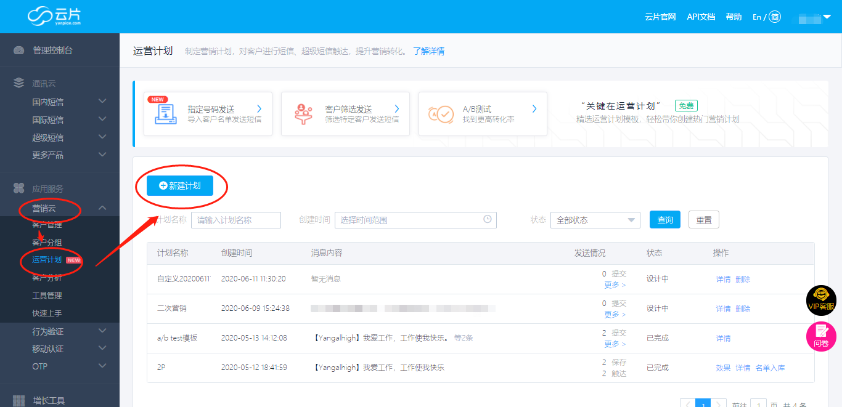The width and height of the screenshot is (842, 407).
Task: Open the 管理控制台 dashboard icon
Action: pos(19,50)
